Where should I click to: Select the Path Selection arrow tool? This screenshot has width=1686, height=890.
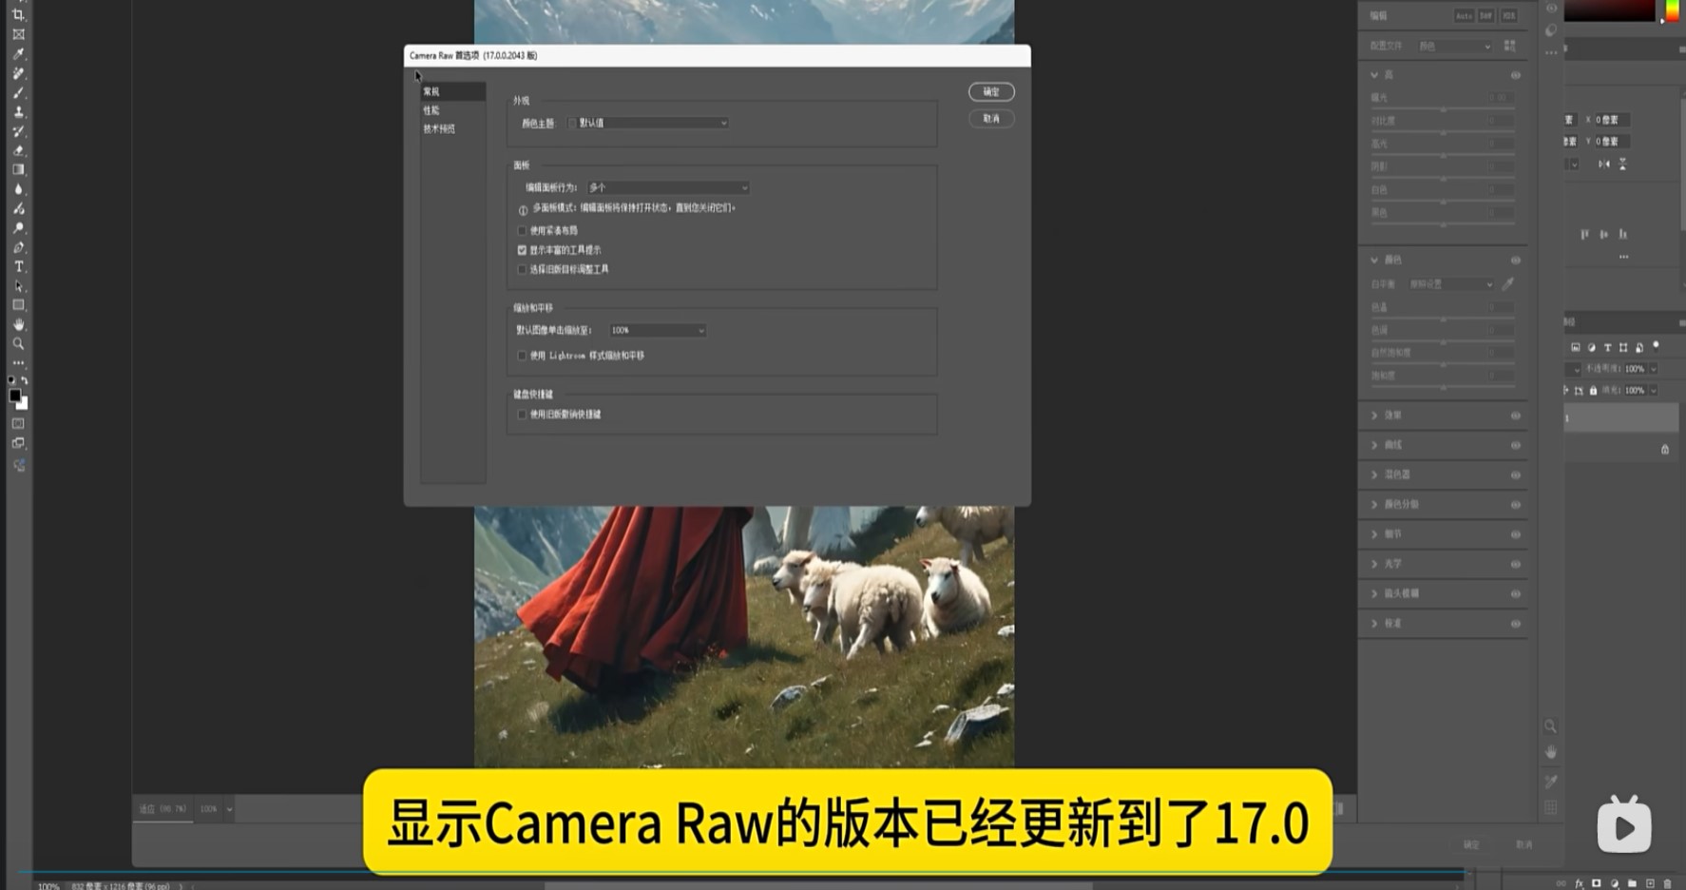18,286
